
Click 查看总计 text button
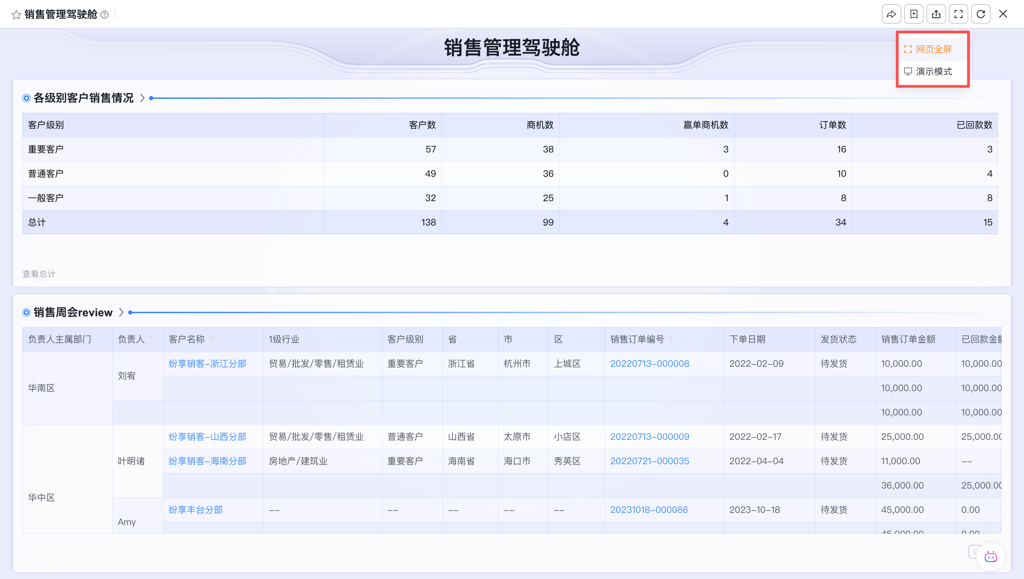pos(39,274)
